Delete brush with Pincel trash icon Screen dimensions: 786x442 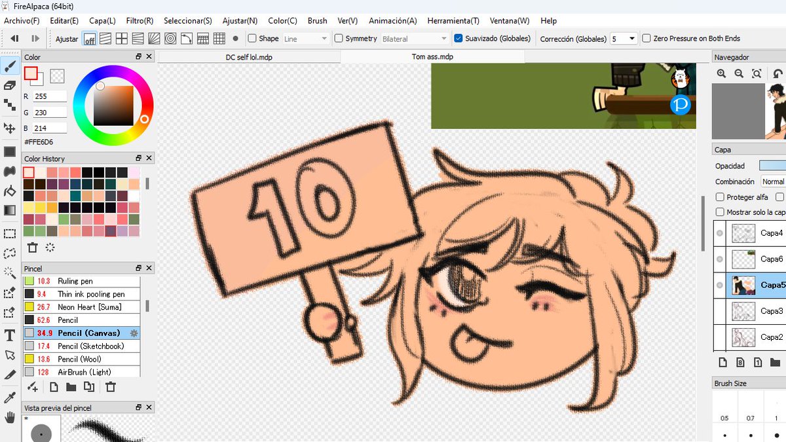[x=111, y=387]
